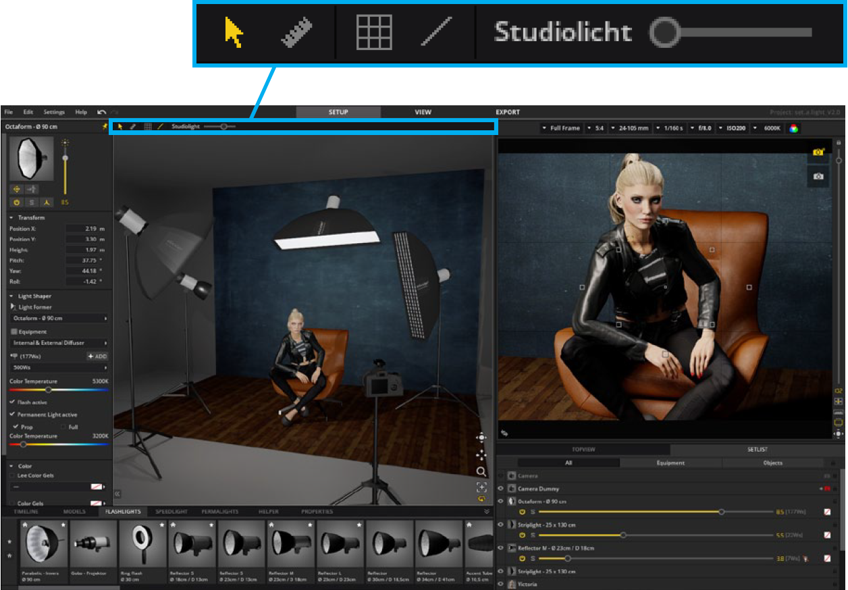Click the magnifier zoom icon in the 3D viewport
Viewport: 848px width, 590px height.
(x=481, y=471)
